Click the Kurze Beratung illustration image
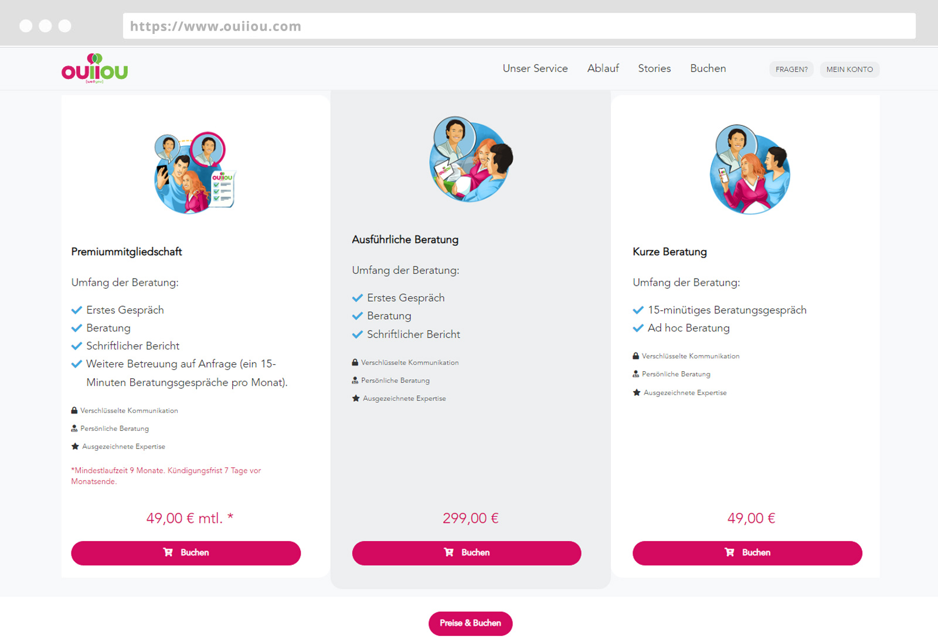Screen dimensions: 938x644 [x=750, y=170]
